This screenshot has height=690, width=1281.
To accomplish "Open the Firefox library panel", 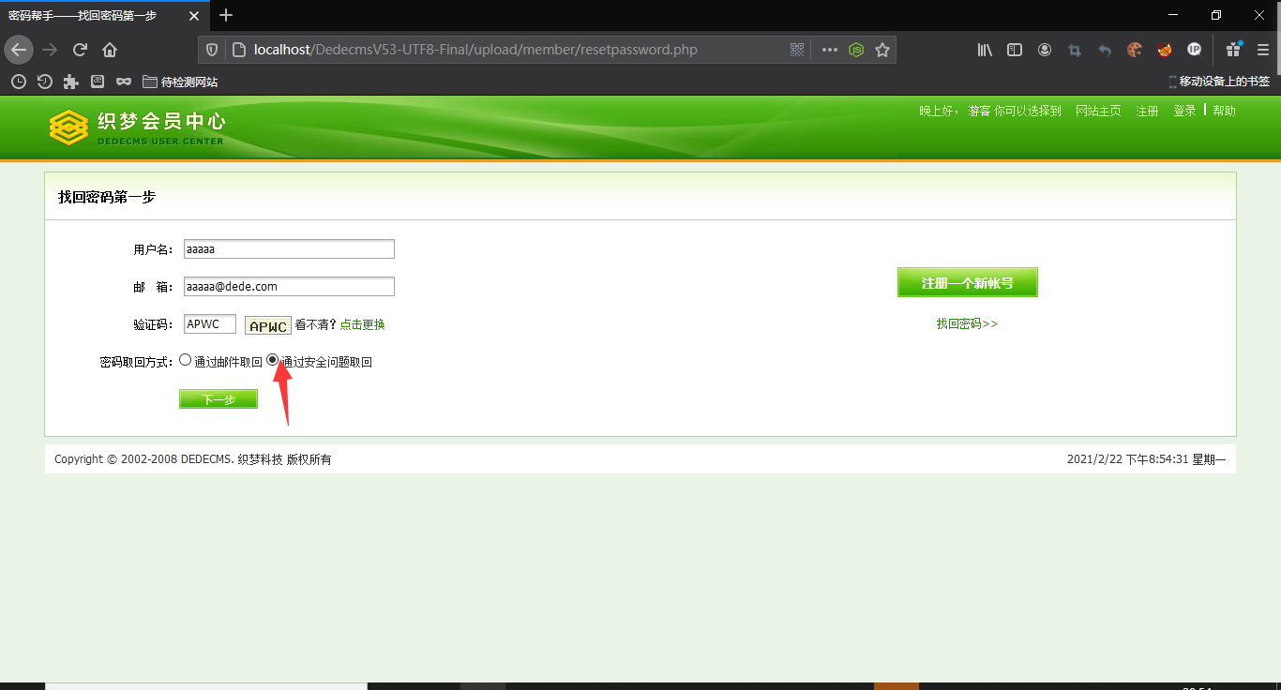I will 985,50.
